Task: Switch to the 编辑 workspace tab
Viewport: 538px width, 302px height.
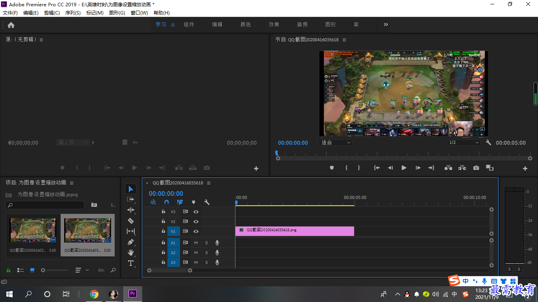Action: 217,24
